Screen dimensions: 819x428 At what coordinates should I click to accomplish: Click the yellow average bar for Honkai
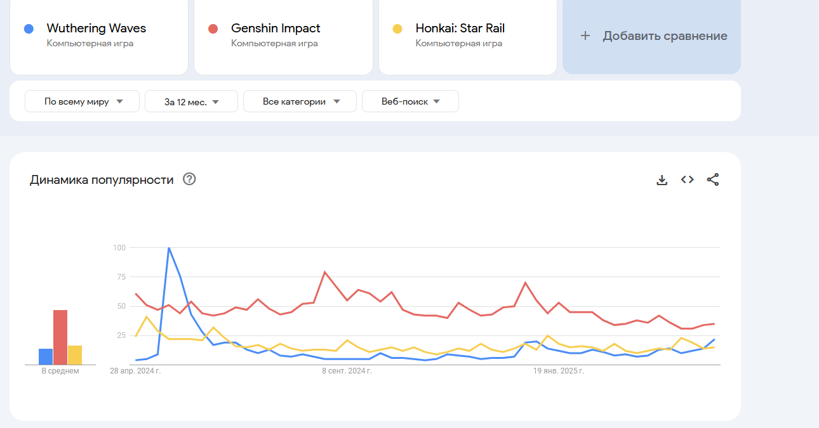[x=75, y=355]
